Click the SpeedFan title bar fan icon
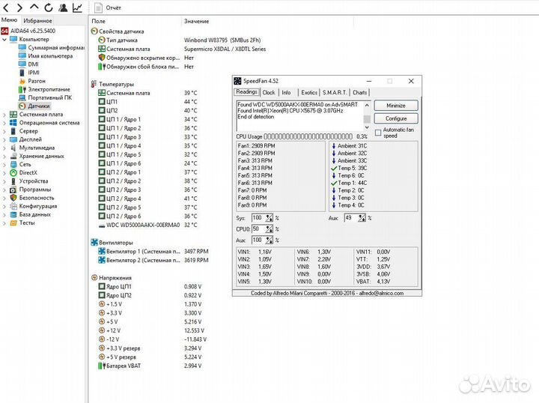This screenshot has height=403, width=539. coord(237,81)
